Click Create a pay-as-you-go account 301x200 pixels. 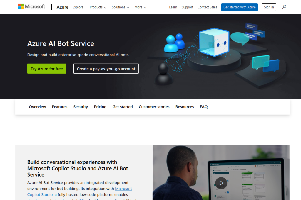pos(106,69)
